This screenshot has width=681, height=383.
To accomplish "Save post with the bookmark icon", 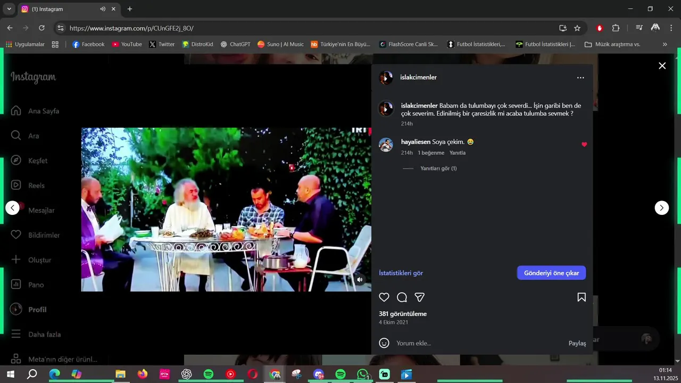I will (582, 297).
